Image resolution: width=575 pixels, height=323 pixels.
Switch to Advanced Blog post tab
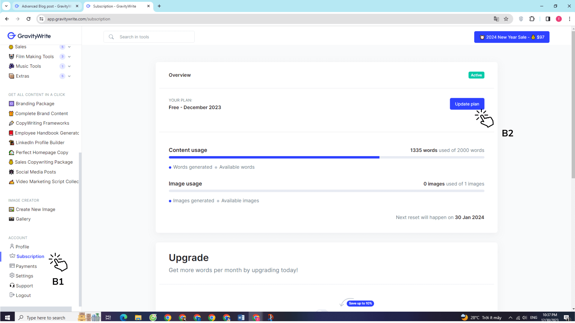tap(46, 6)
